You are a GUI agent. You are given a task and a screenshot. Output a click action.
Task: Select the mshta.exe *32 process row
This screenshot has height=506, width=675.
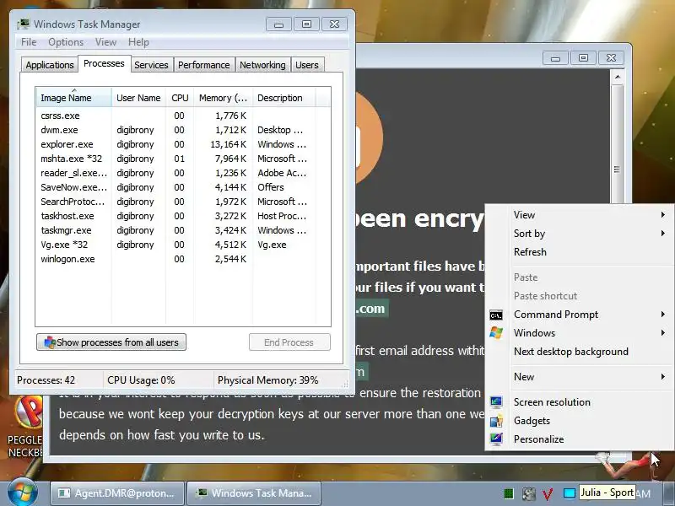point(176,159)
